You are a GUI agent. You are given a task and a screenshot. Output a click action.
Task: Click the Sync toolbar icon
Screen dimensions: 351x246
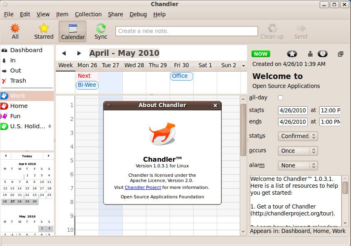(x=101, y=31)
